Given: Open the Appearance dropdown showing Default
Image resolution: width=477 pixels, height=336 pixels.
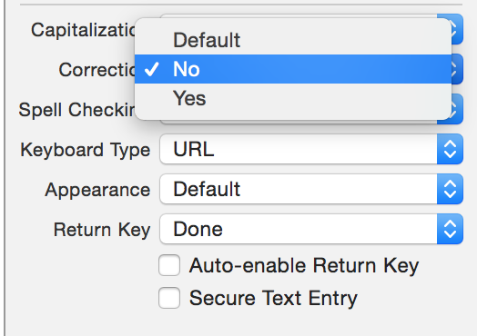Looking at the screenshot, I should click(x=311, y=189).
